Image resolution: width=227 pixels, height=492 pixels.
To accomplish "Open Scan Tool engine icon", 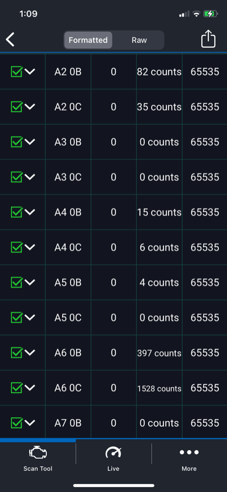I will pyautogui.click(x=38, y=453).
